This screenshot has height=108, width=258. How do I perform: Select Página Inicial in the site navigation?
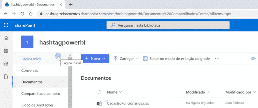click(x=32, y=59)
